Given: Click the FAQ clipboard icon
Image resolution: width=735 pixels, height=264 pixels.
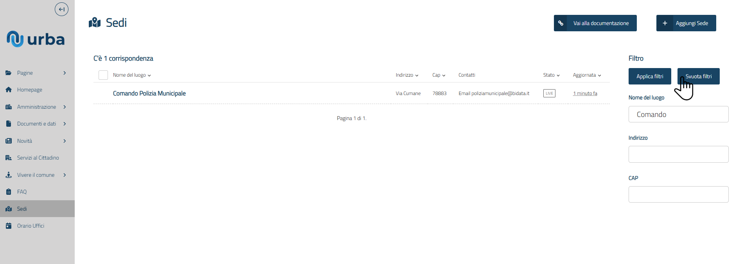Looking at the screenshot, I should pos(9,192).
